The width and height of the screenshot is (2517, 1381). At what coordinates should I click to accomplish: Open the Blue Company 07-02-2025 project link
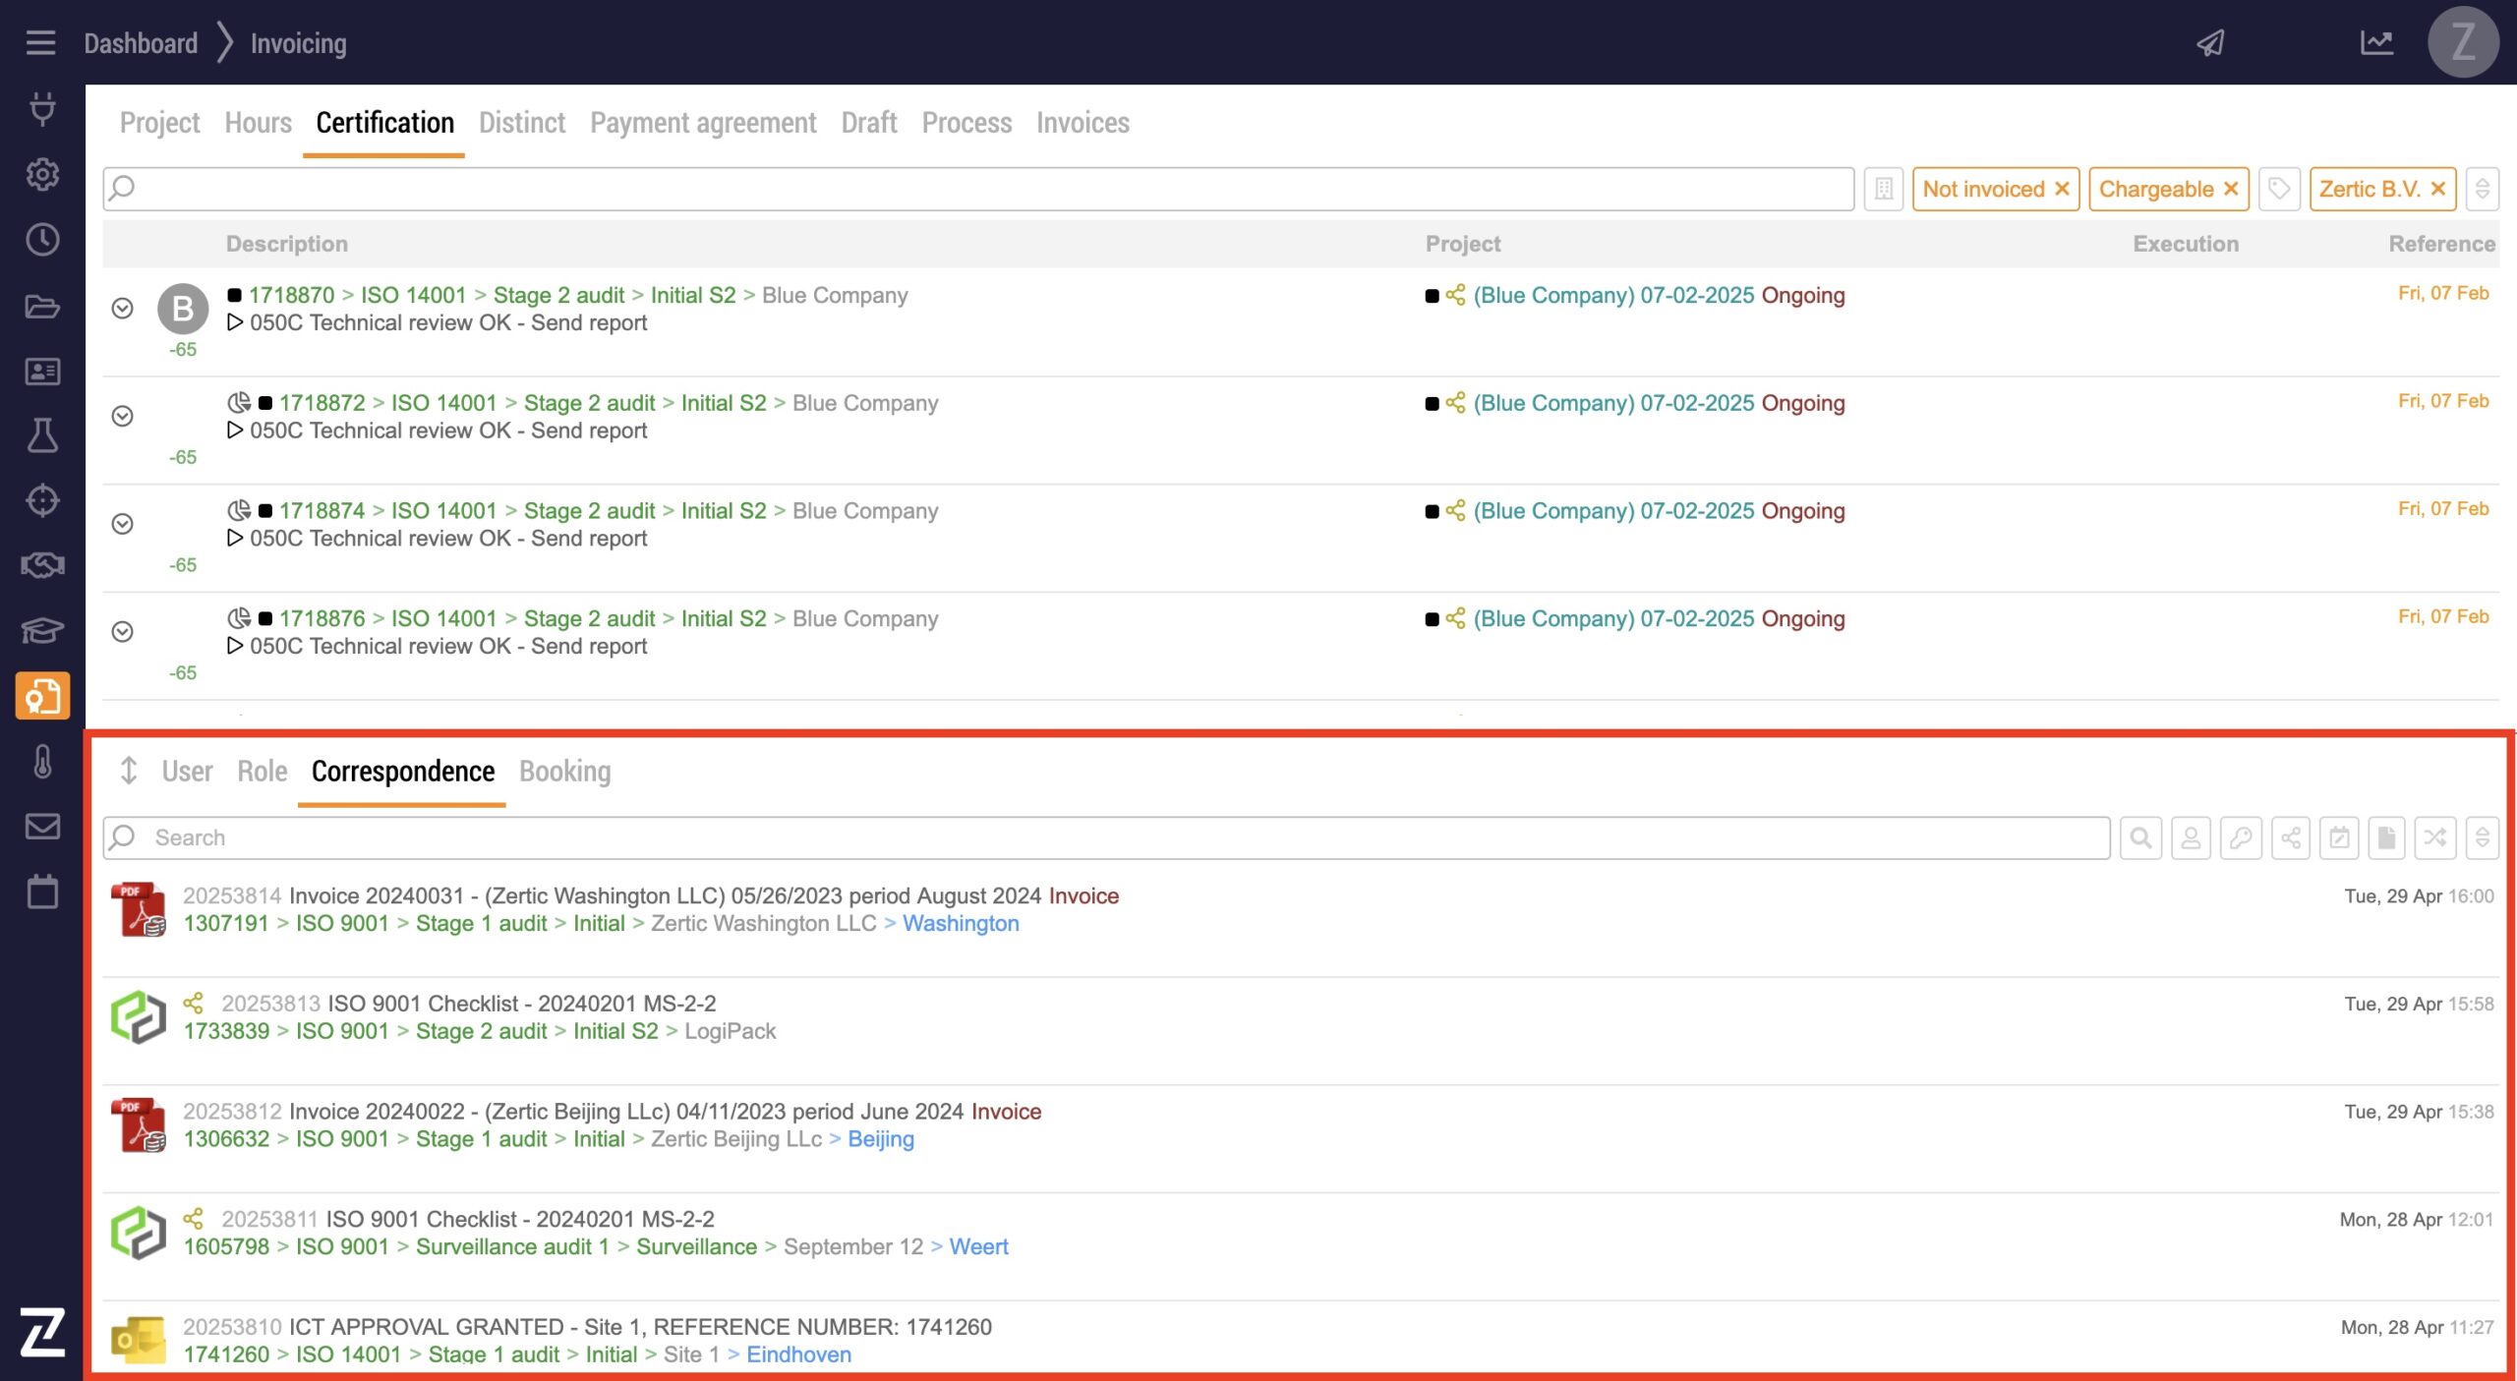click(x=1612, y=296)
